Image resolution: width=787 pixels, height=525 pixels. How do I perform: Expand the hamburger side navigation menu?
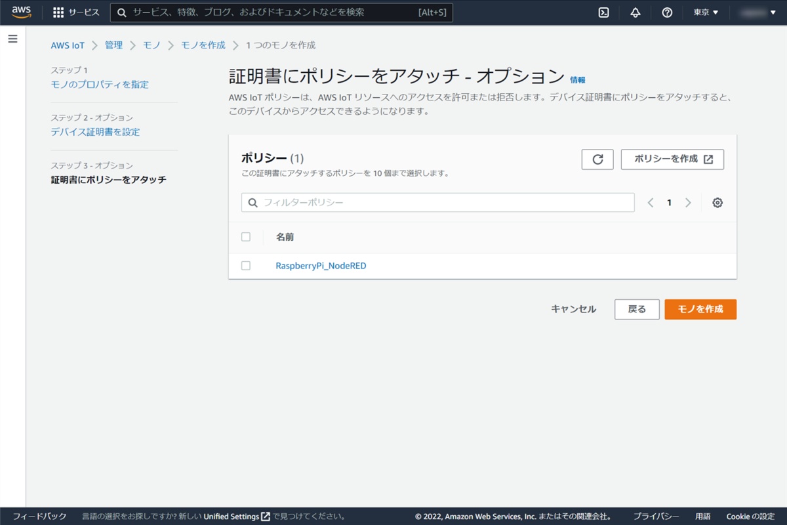(x=12, y=39)
